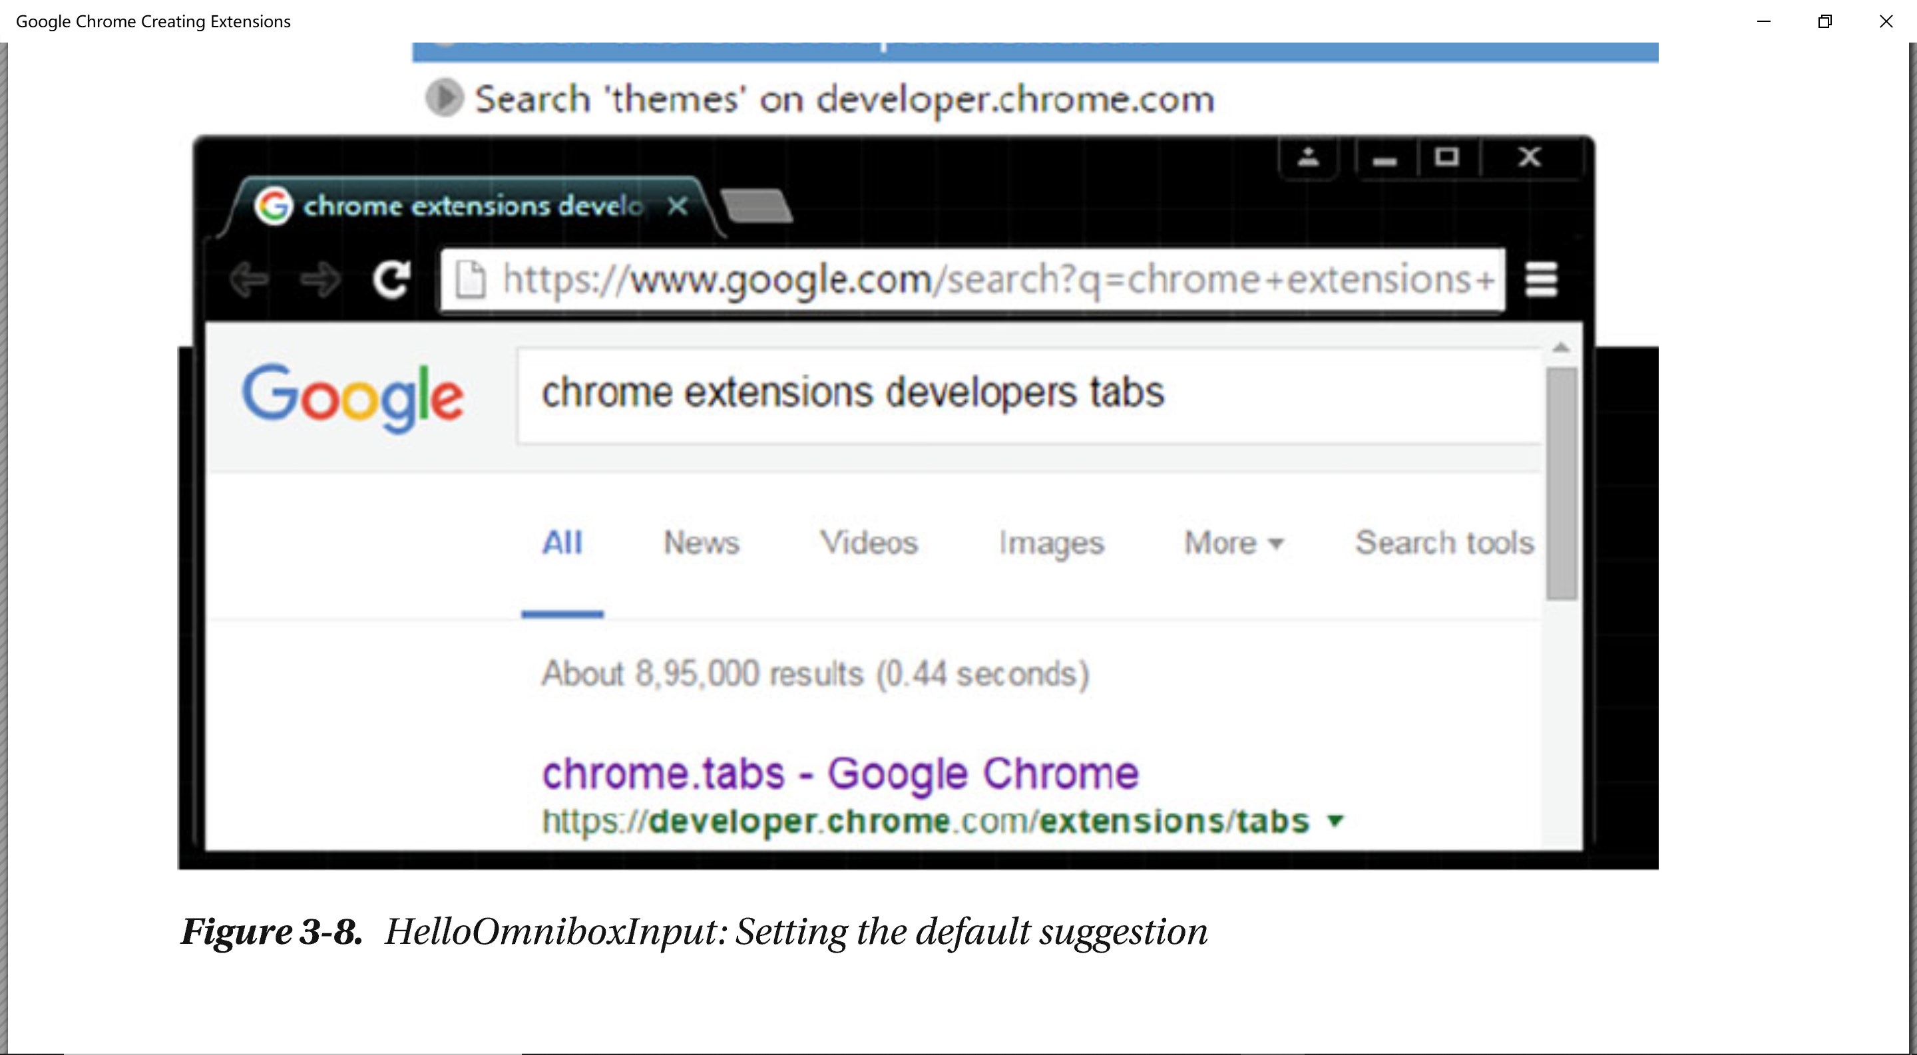Close the chrome extensions tab

[677, 206]
